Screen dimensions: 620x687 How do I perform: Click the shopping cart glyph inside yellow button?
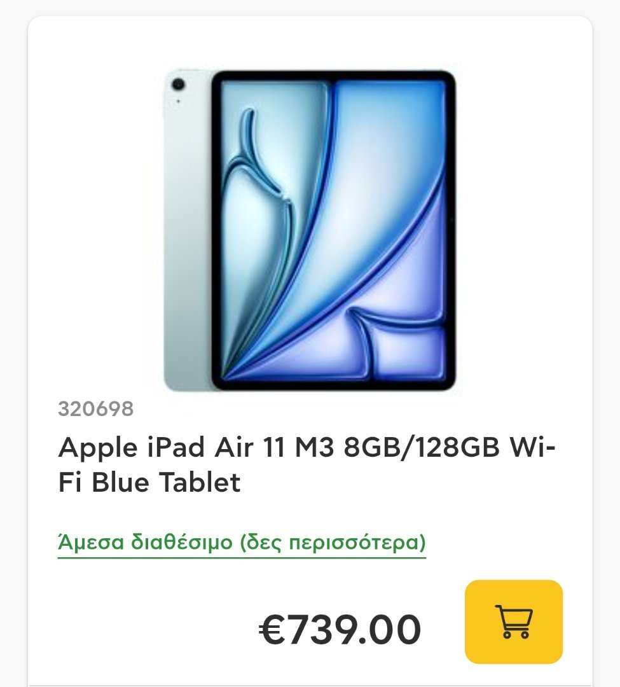click(514, 621)
